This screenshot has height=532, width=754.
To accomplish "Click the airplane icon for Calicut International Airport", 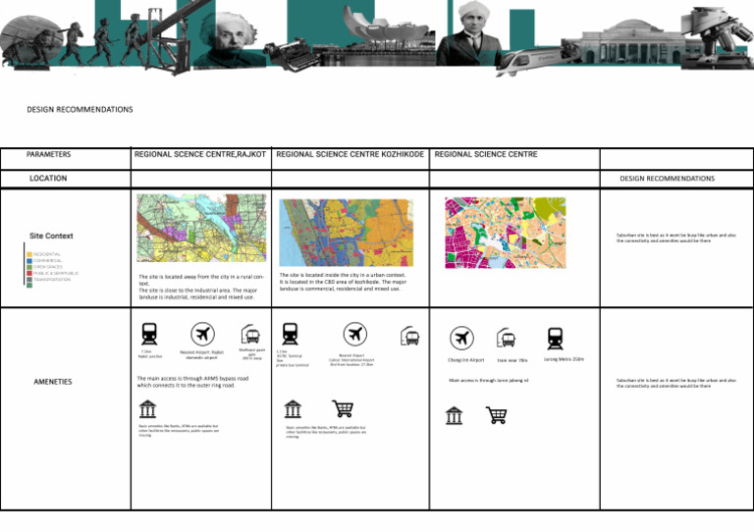I will pyautogui.click(x=354, y=334).
